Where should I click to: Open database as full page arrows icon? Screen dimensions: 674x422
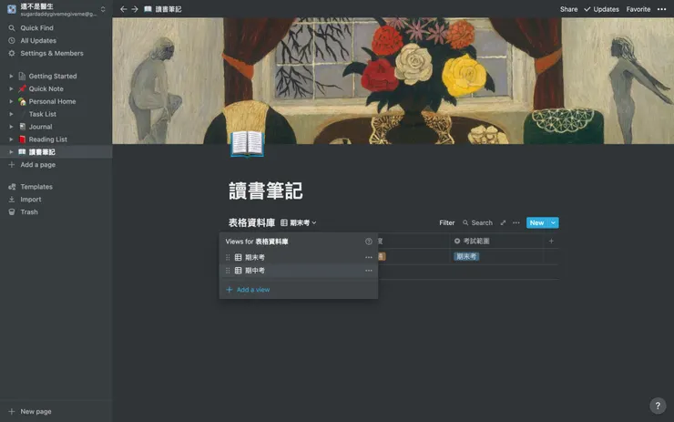pyautogui.click(x=503, y=222)
